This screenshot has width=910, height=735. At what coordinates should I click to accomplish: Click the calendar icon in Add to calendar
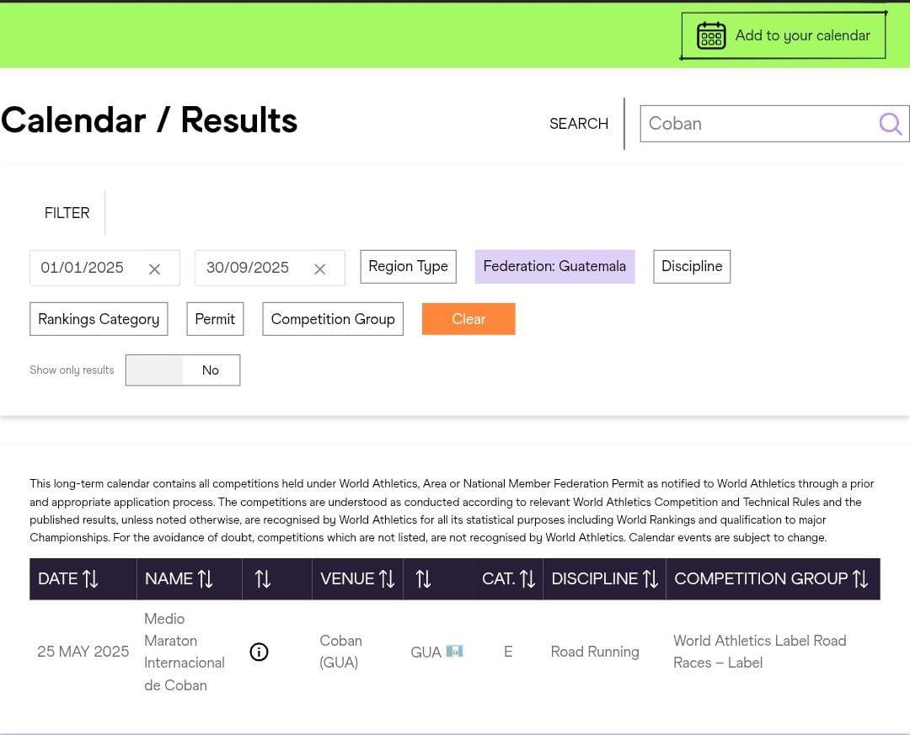coord(710,35)
